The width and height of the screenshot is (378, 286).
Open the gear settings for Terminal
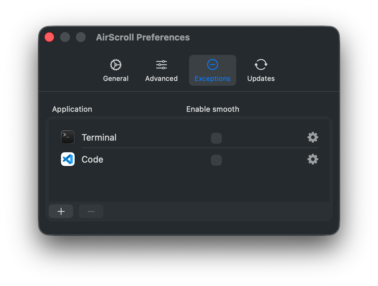tap(313, 137)
